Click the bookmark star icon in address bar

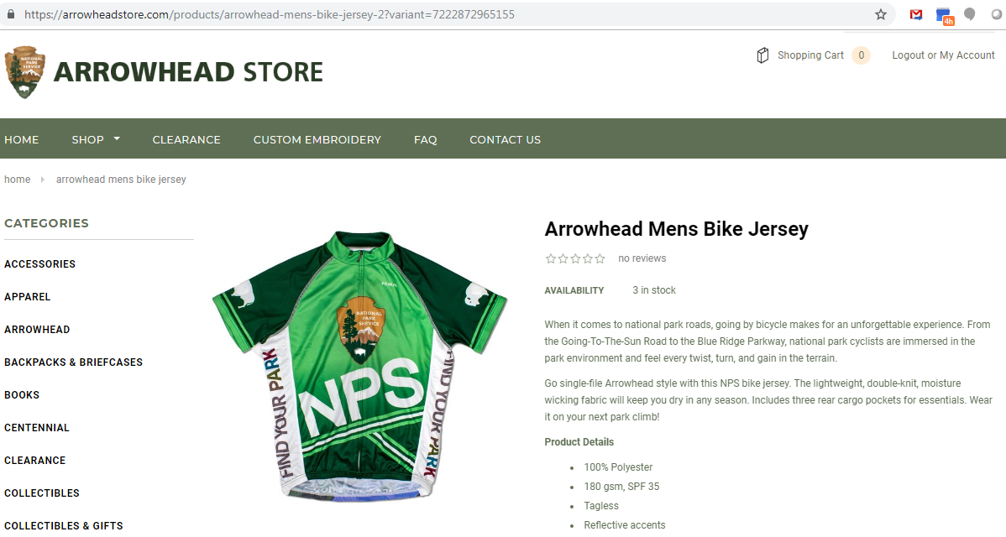pos(881,14)
